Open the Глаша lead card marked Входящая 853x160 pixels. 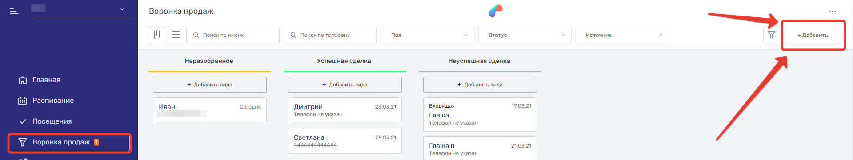[480, 114]
